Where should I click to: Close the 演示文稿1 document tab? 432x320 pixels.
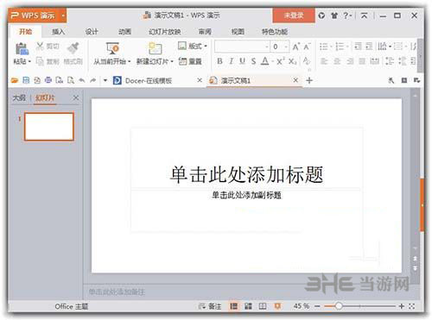click(295, 80)
